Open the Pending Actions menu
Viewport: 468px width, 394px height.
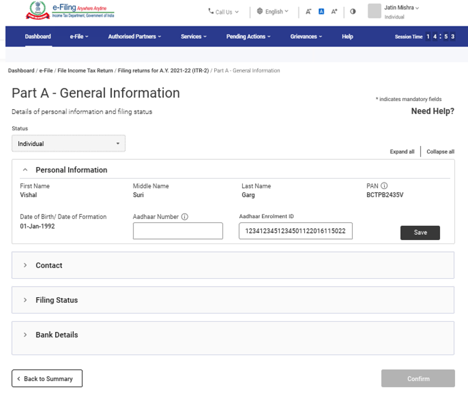coord(248,37)
